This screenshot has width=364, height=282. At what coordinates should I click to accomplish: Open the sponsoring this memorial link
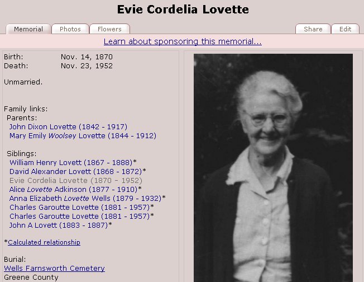point(183,41)
